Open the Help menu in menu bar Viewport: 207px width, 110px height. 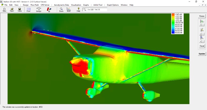(x=131, y=5)
